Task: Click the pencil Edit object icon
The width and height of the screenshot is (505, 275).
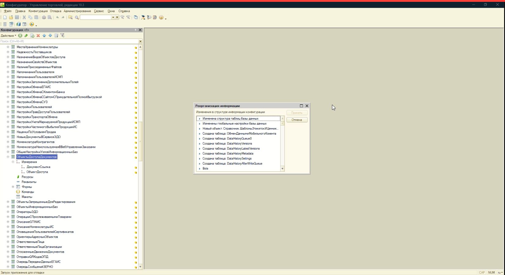Action: pos(26,35)
